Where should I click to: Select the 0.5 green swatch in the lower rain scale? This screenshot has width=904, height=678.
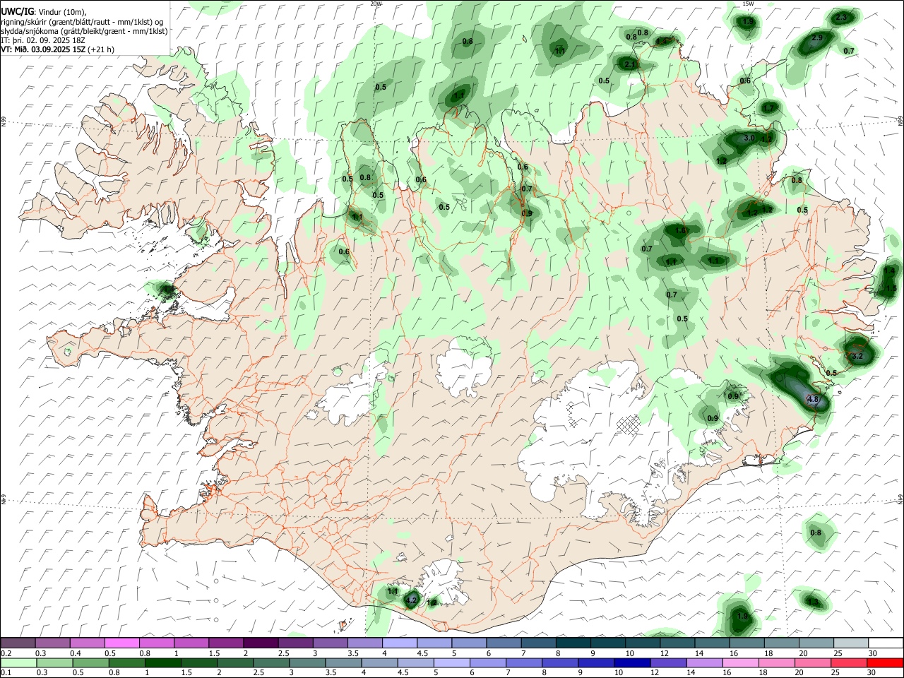coord(91,663)
